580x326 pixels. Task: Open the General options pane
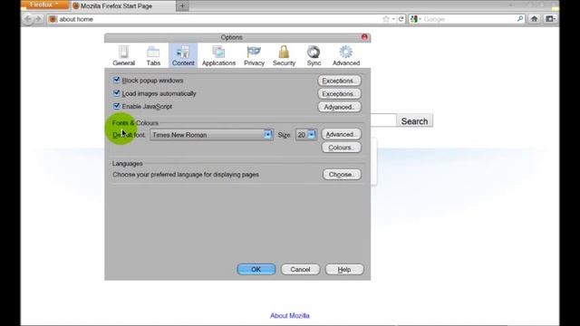123,56
